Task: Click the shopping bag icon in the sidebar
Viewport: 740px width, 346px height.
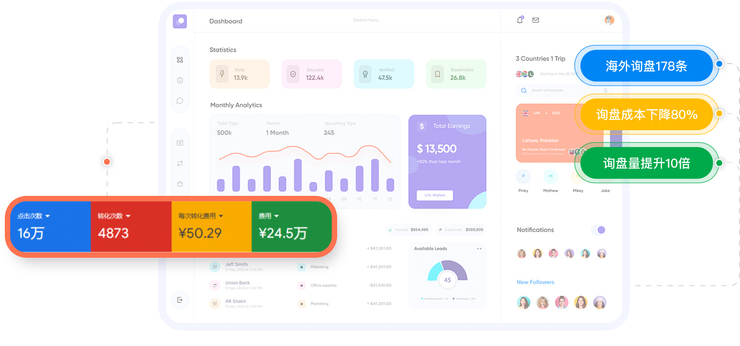Action: 180,183
